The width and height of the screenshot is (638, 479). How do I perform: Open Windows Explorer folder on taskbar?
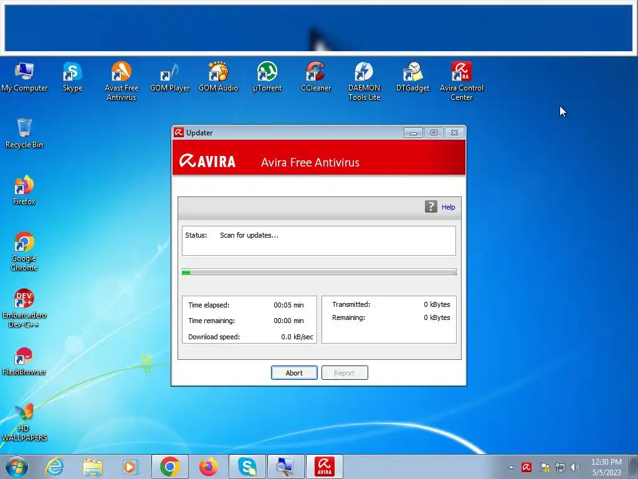click(x=93, y=467)
